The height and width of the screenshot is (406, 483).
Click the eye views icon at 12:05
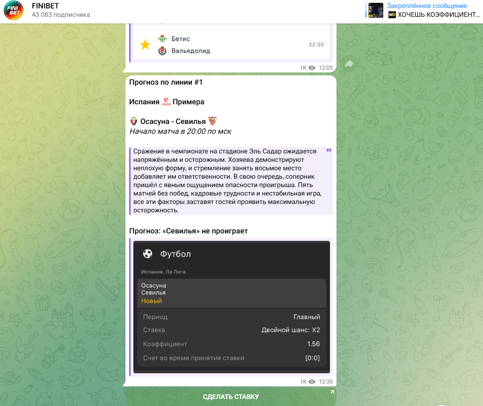coord(312,68)
